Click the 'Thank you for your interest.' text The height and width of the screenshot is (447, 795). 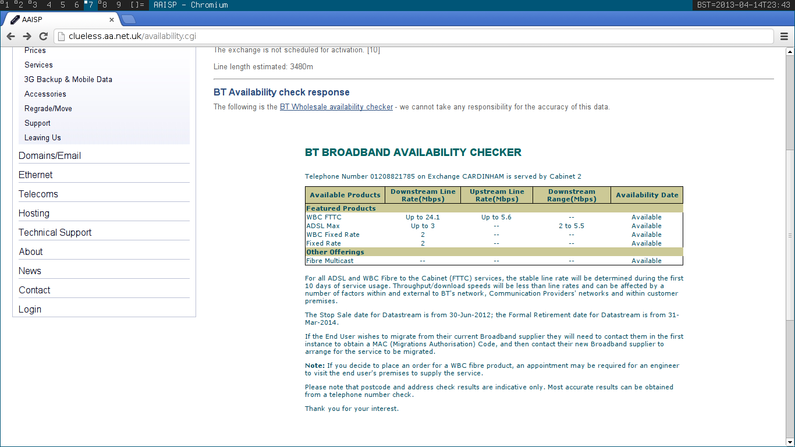[352, 409]
